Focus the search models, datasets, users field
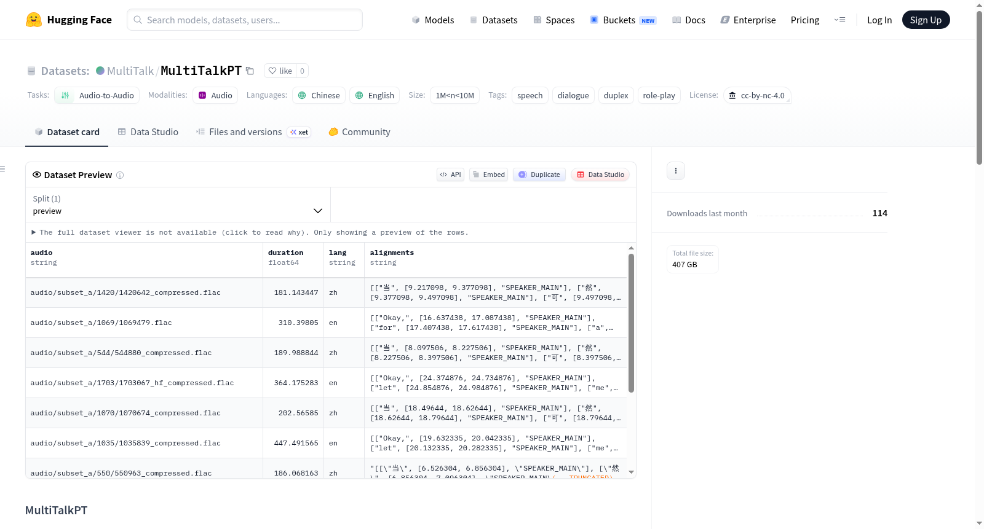984x529 pixels. pos(245,20)
